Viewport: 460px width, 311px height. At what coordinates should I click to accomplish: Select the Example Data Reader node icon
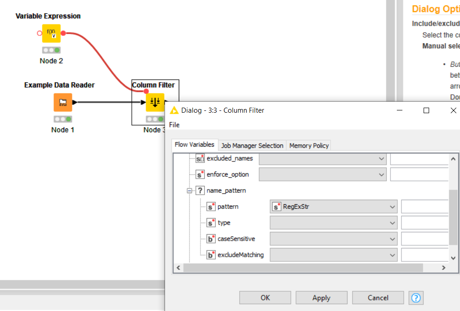(63, 102)
